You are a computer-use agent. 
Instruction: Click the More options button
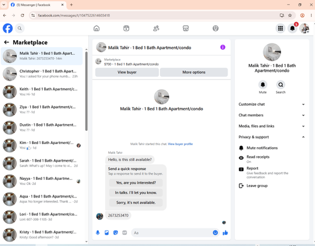pos(194,72)
